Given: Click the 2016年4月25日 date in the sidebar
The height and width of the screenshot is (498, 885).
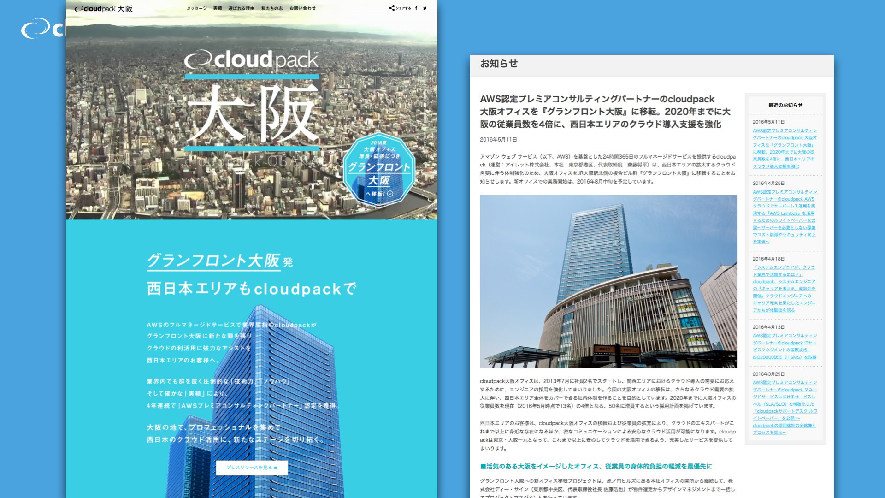Looking at the screenshot, I should tap(769, 183).
